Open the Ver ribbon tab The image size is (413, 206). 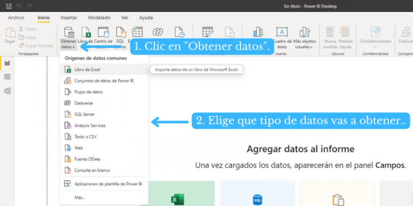tap(125, 18)
